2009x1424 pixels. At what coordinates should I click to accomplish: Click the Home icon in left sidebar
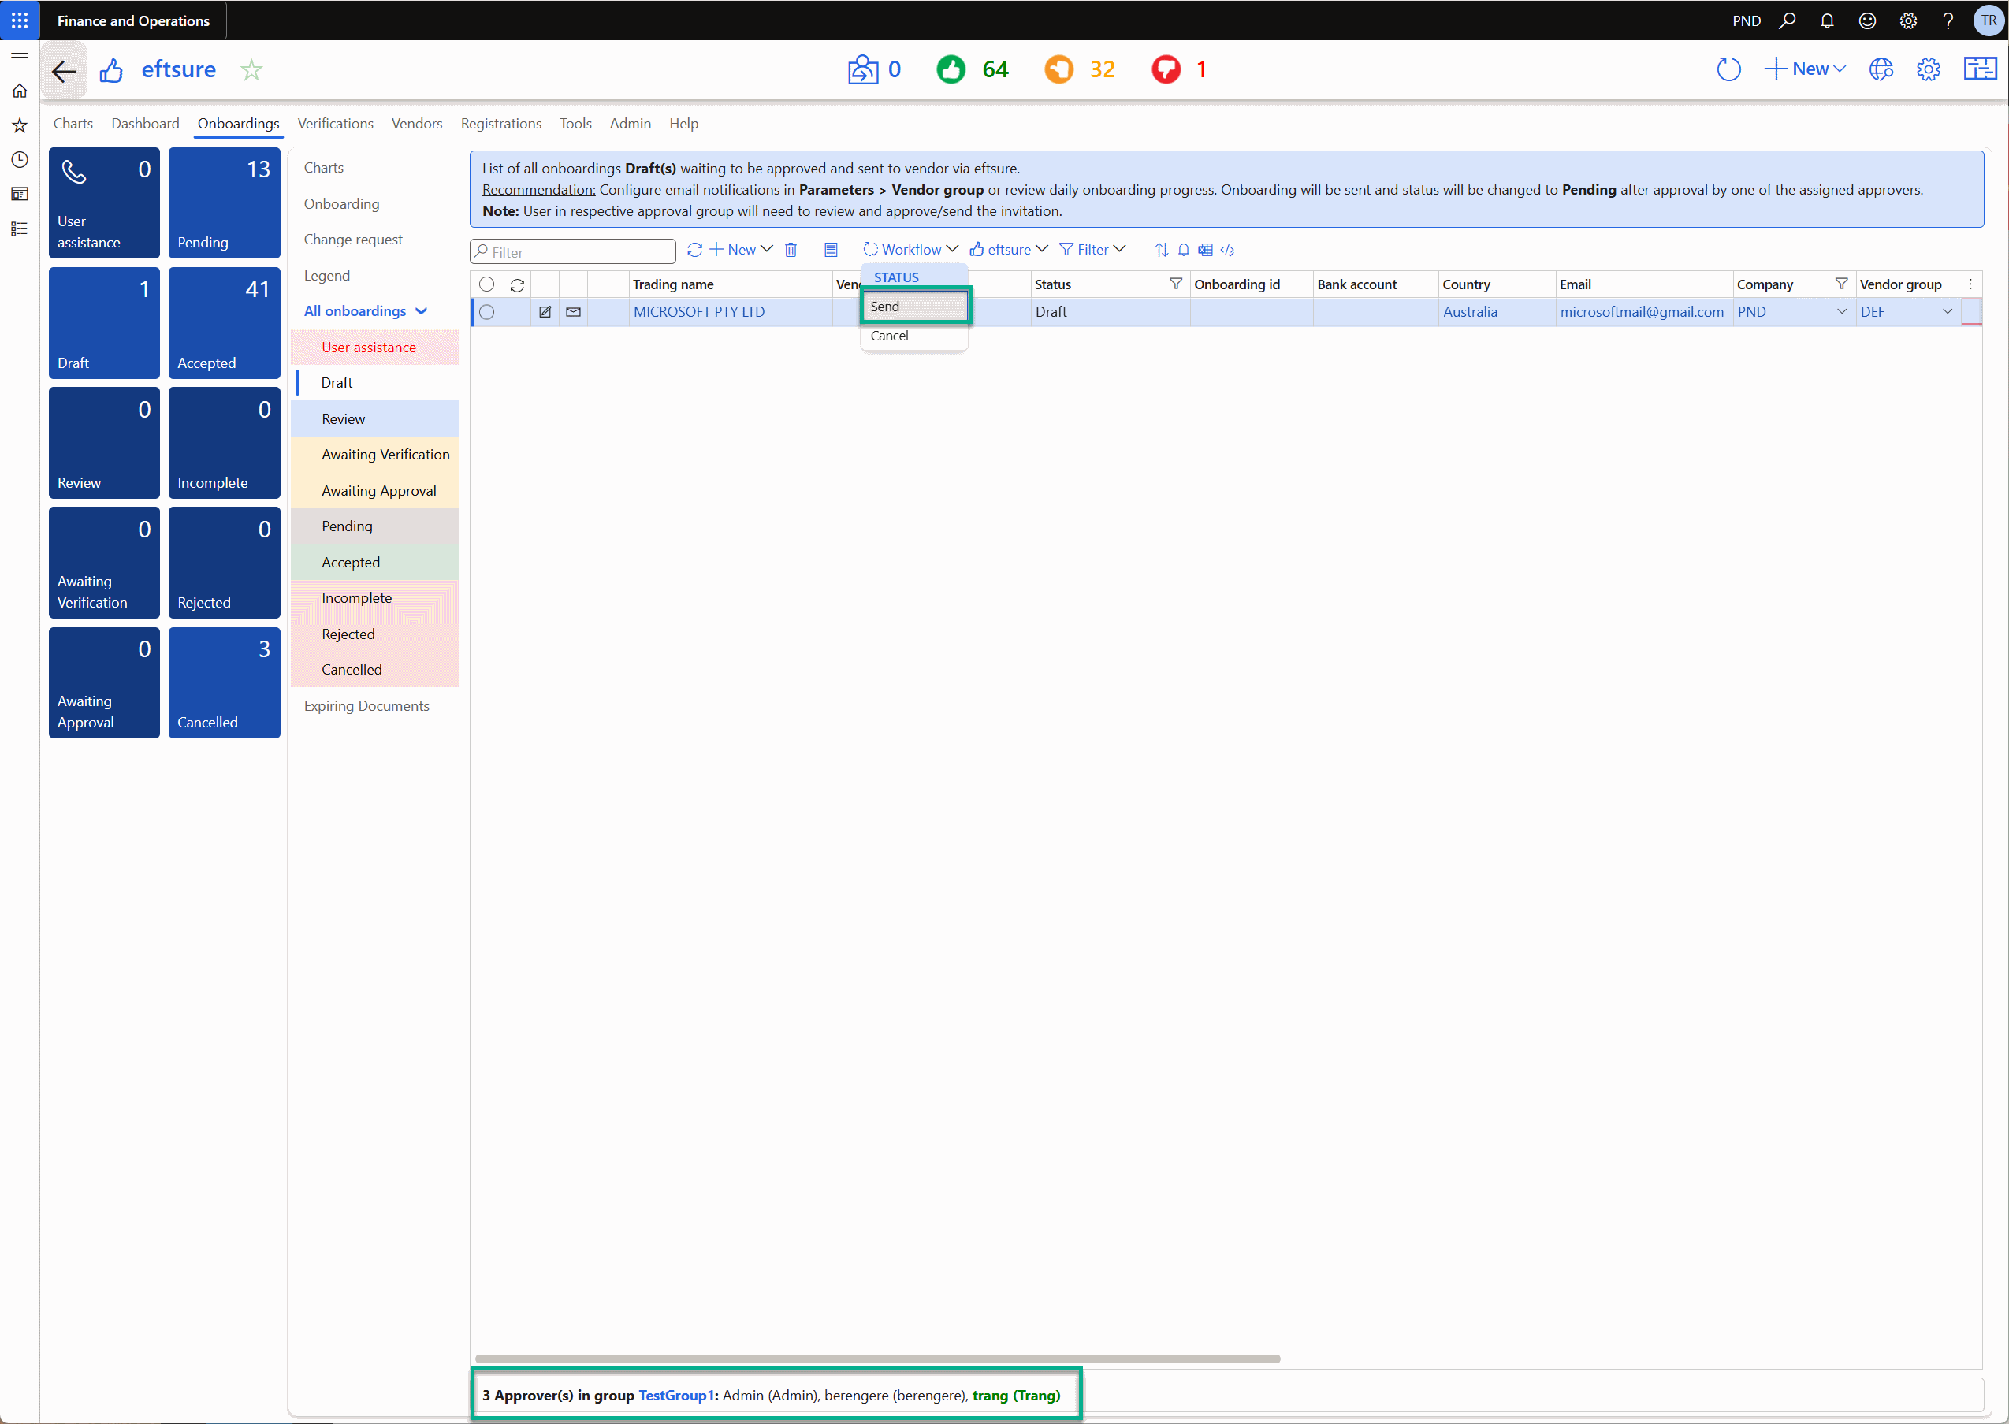pos(19,91)
